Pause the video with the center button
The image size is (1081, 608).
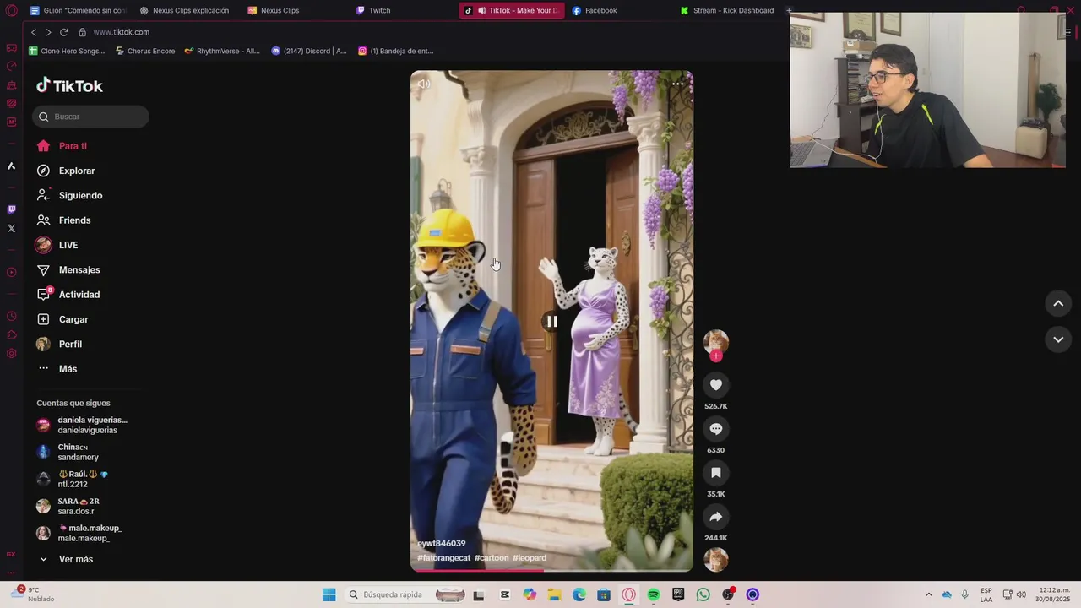pyautogui.click(x=551, y=321)
